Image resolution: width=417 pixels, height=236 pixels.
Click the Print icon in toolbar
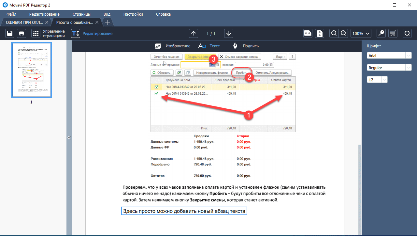[x=22, y=33]
